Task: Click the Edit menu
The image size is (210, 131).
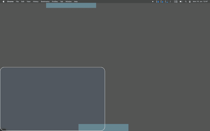Action: [23, 2]
